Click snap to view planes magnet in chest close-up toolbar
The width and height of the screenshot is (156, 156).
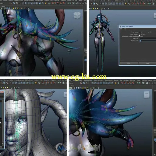pos(61,3)
